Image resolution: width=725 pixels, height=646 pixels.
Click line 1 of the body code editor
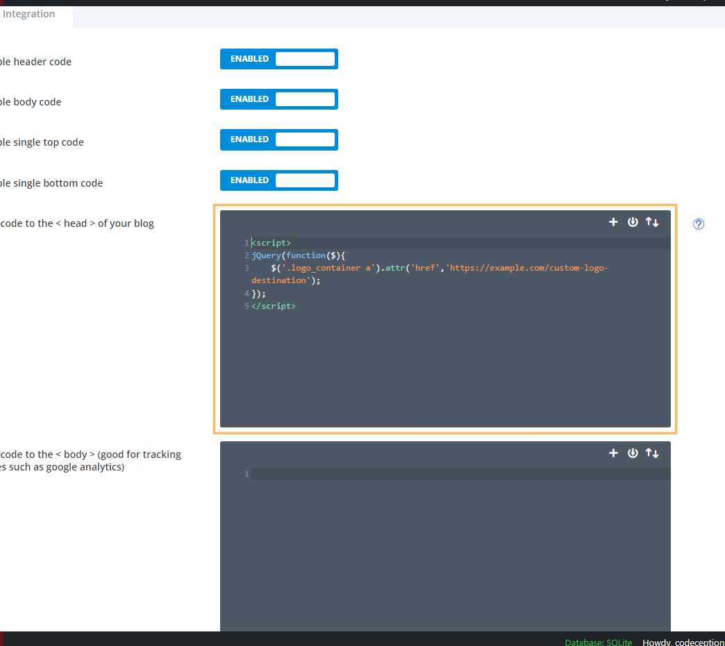tap(460, 474)
